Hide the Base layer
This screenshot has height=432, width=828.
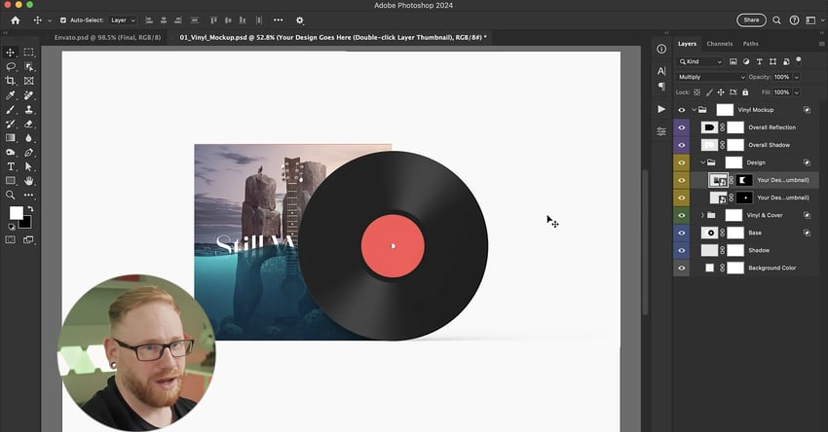coord(681,233)
